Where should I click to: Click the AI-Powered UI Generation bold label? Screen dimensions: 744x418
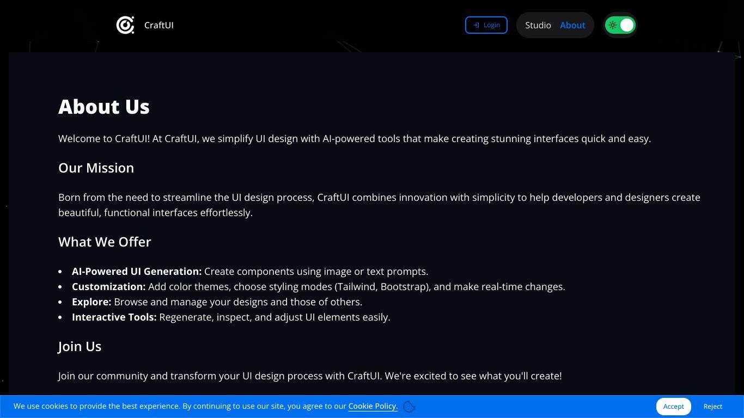pos(137,271)
